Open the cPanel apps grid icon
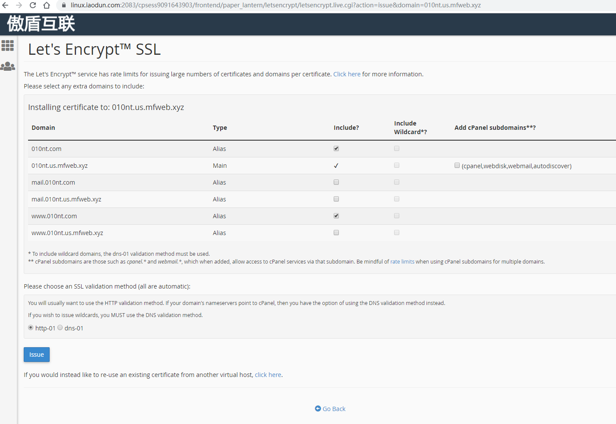Viewport: 616px width, 424px height. pos(8,45)
